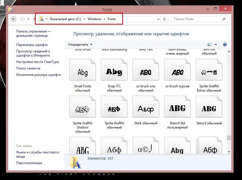Viewport: 242px width, 180px height.
Task: Select the 'Stark обычный' font icon
Action: coord(146,107)
